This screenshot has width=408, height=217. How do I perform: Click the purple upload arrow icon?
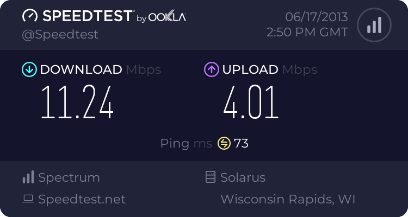pos(212,69)
